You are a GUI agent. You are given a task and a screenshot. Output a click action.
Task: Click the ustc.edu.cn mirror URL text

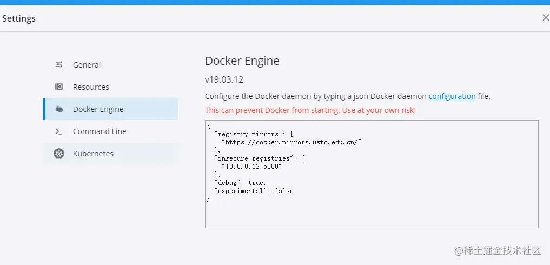(291, 142)
